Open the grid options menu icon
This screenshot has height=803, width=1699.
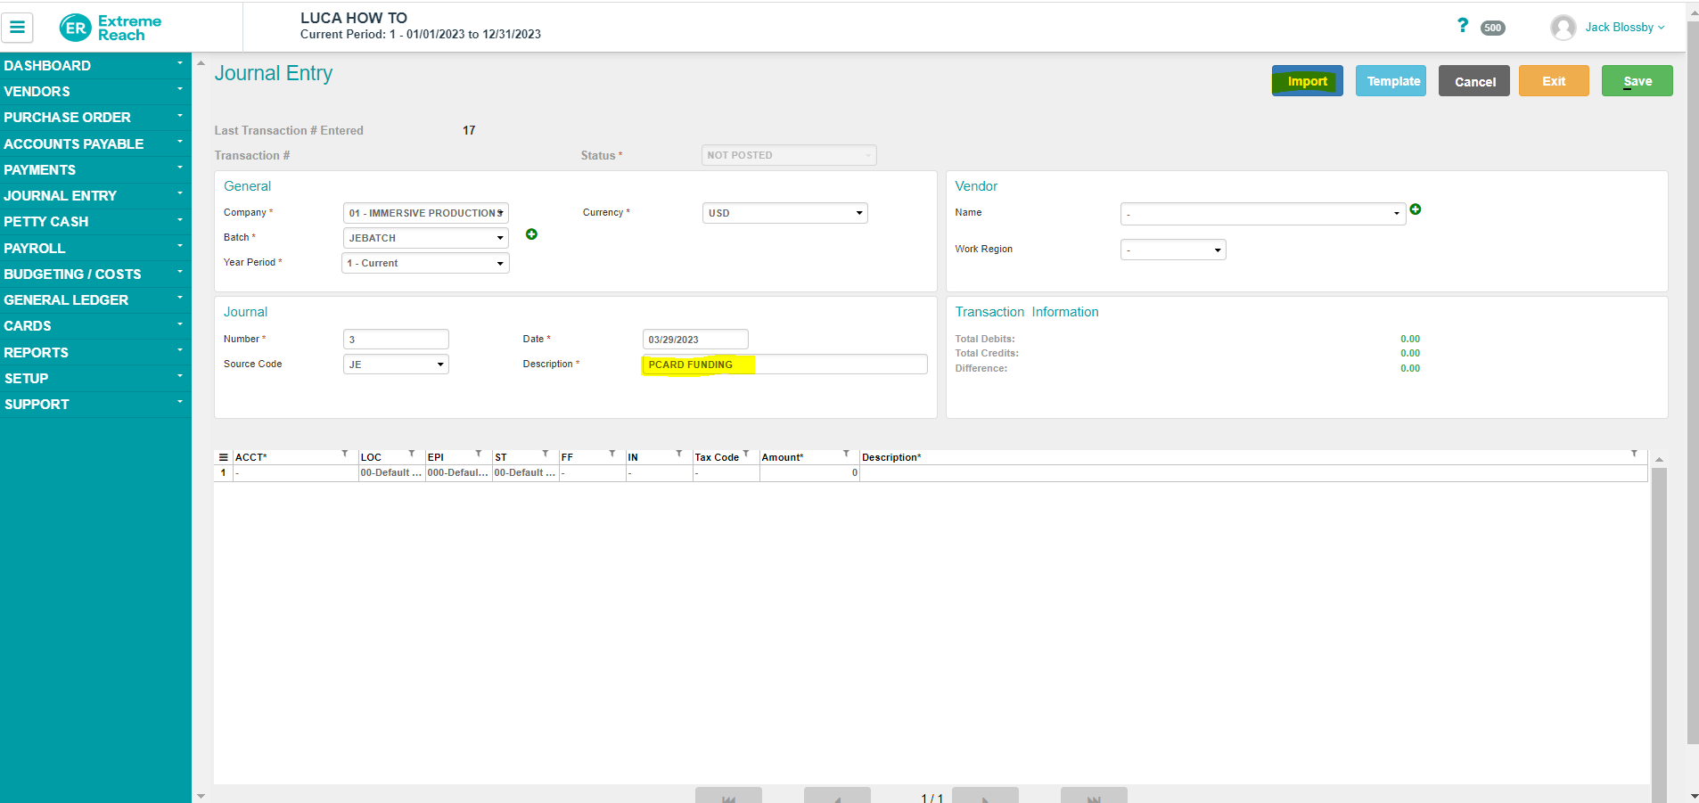pos(223,457)
